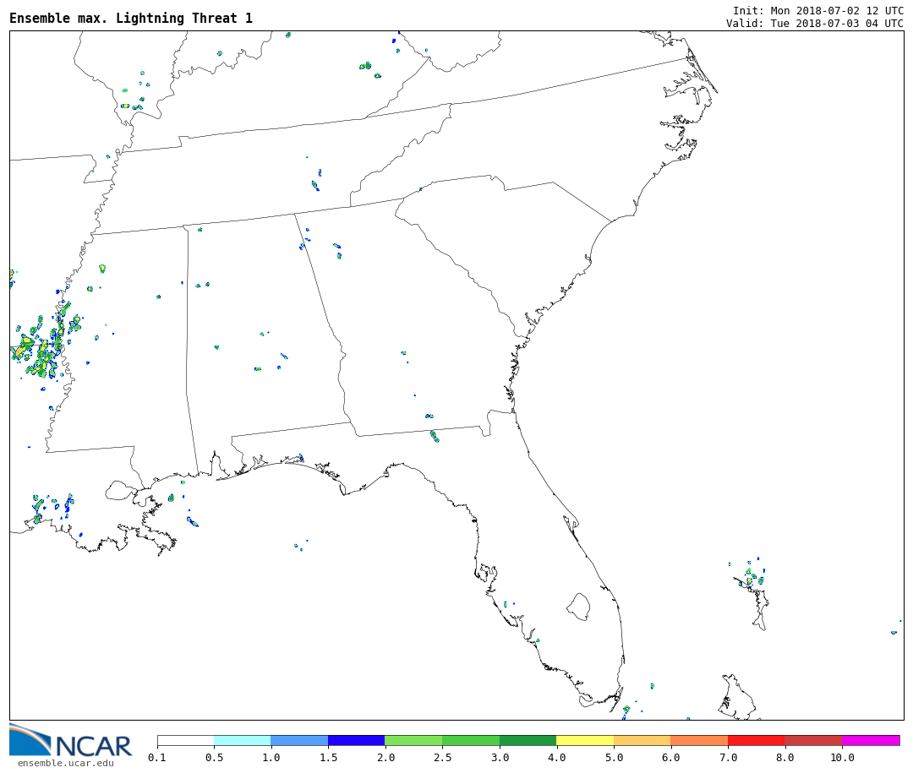The image size is (913, 773).
Task: Click the 5.0 colorbar label
Action: pyautogui.click(x=614, y=757)
